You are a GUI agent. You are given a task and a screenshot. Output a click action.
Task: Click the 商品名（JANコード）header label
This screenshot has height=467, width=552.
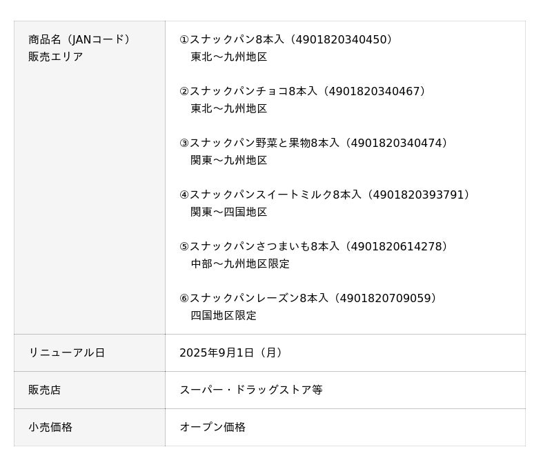pos(80,39)
